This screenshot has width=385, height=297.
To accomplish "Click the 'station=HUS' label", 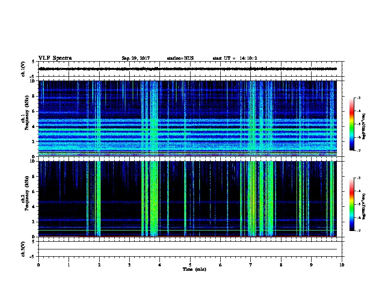I will tap(180, 58).
